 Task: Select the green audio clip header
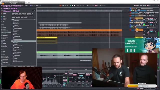64,52
